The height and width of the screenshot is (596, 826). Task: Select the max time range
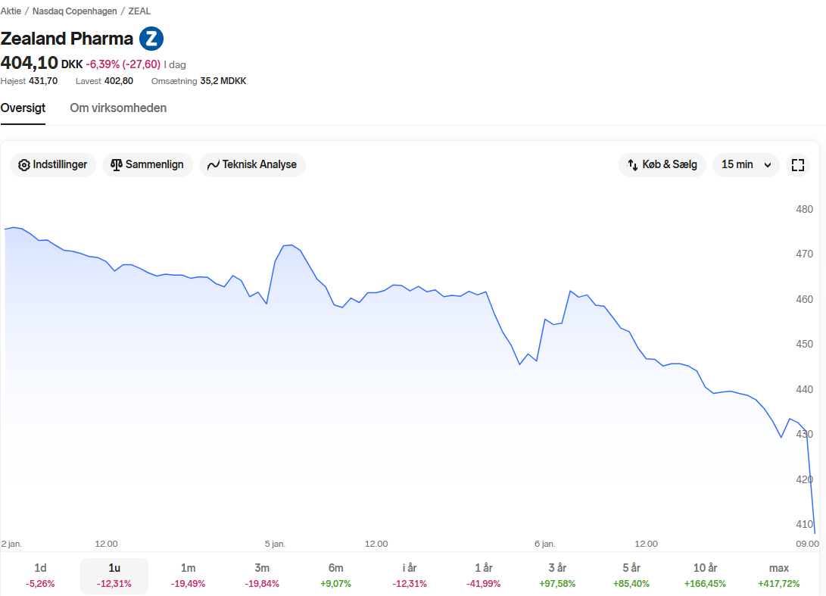pos(778,576)
